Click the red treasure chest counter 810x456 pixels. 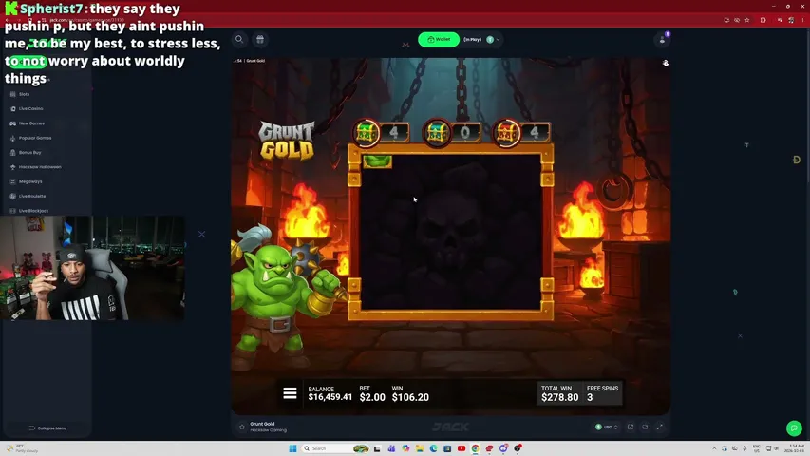521,133
